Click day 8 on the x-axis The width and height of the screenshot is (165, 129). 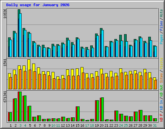point(44,125)
